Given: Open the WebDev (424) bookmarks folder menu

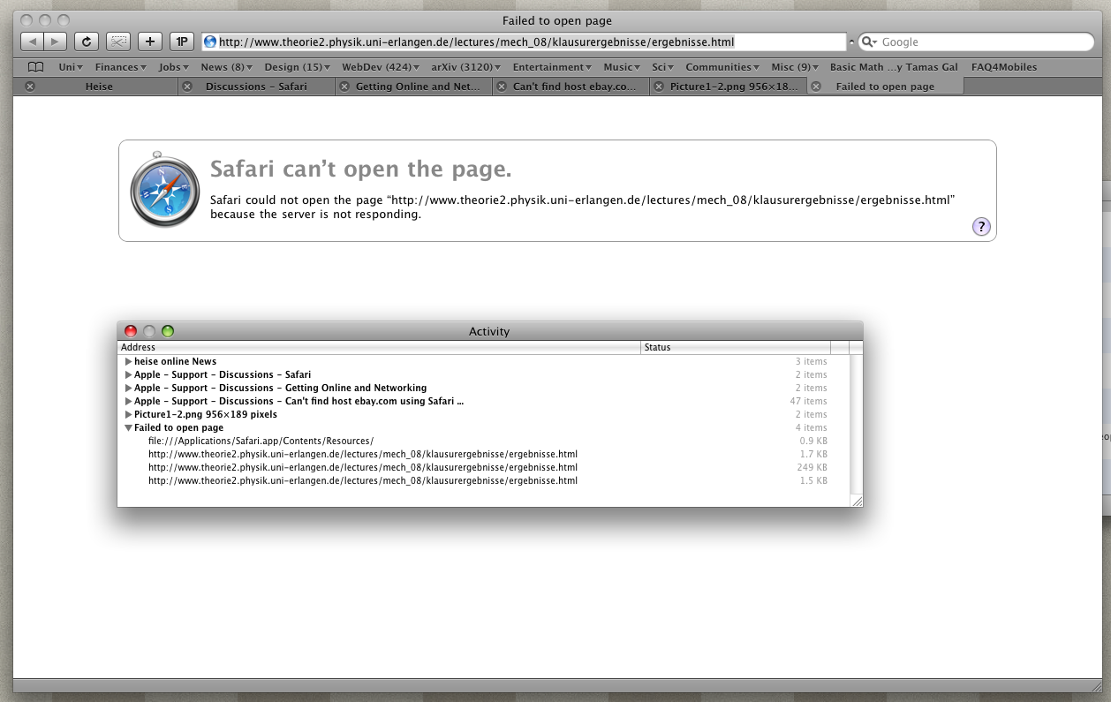Looking at the screenshot, I should 382,67.
